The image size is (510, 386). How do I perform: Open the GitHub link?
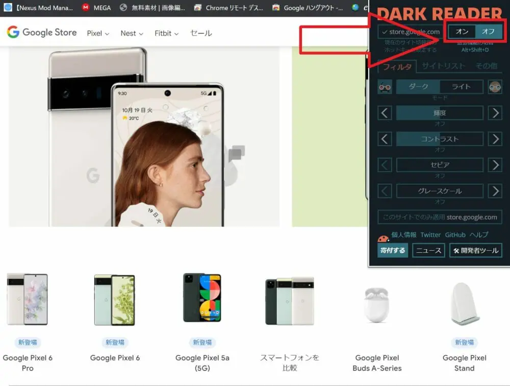coord(455,235)
